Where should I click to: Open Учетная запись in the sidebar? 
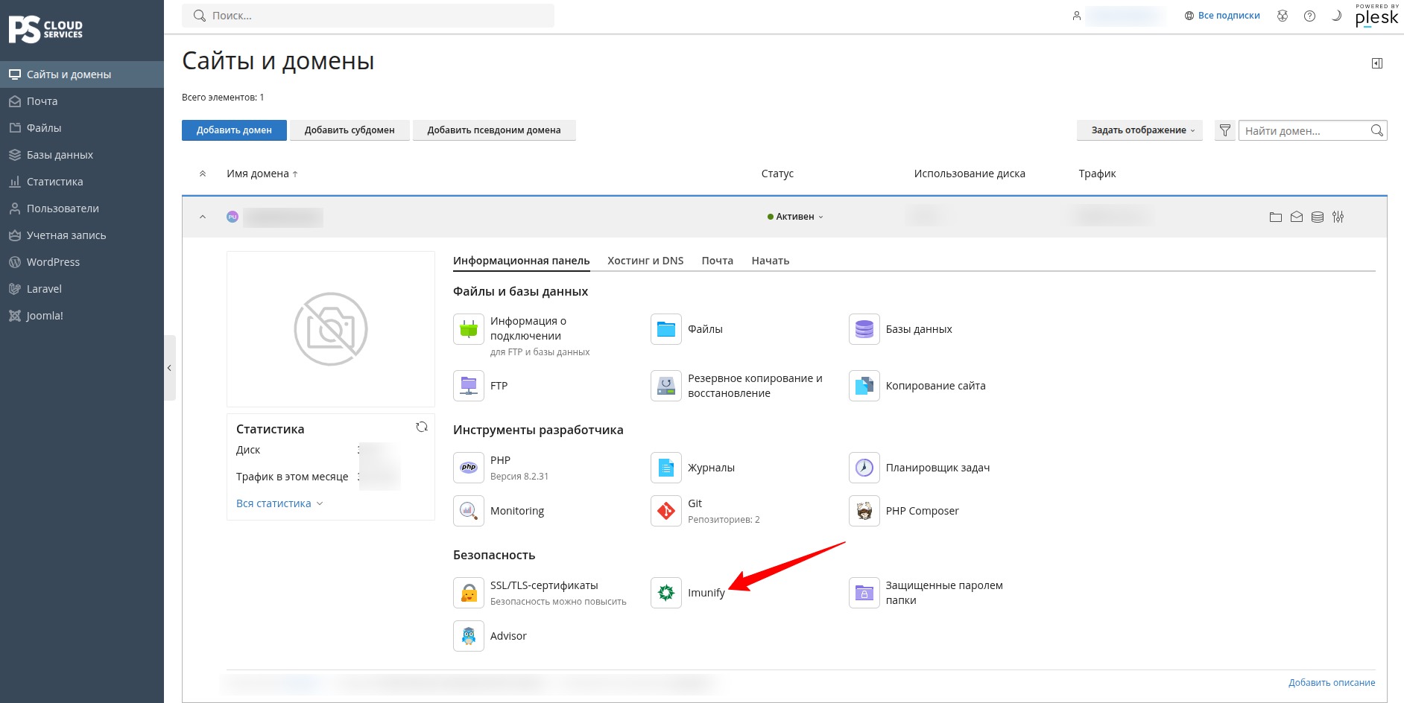[x=82, y=235]
